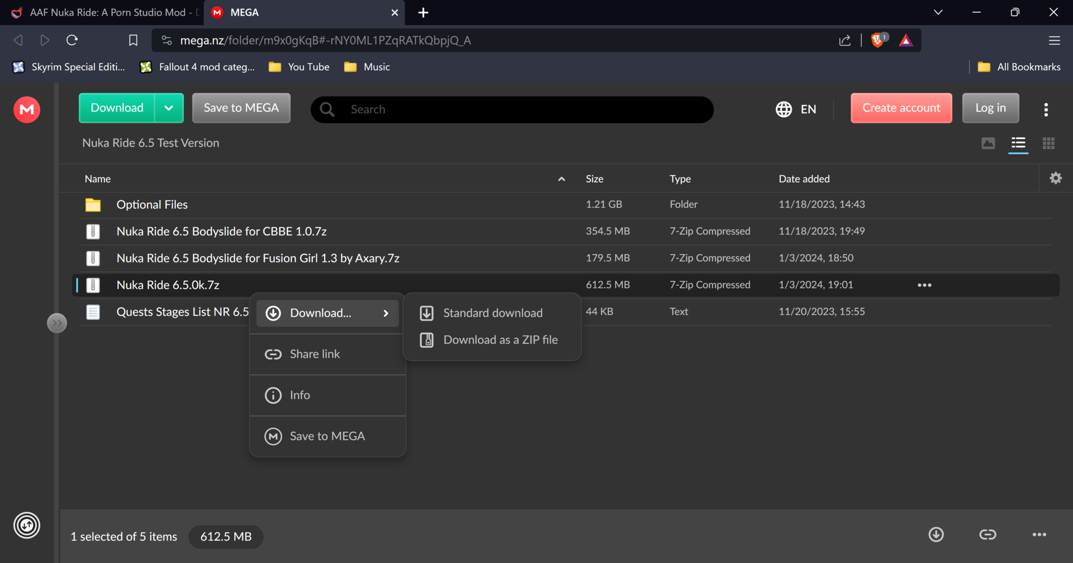Click the Quests Stages List text file icon

pos(93,312)
